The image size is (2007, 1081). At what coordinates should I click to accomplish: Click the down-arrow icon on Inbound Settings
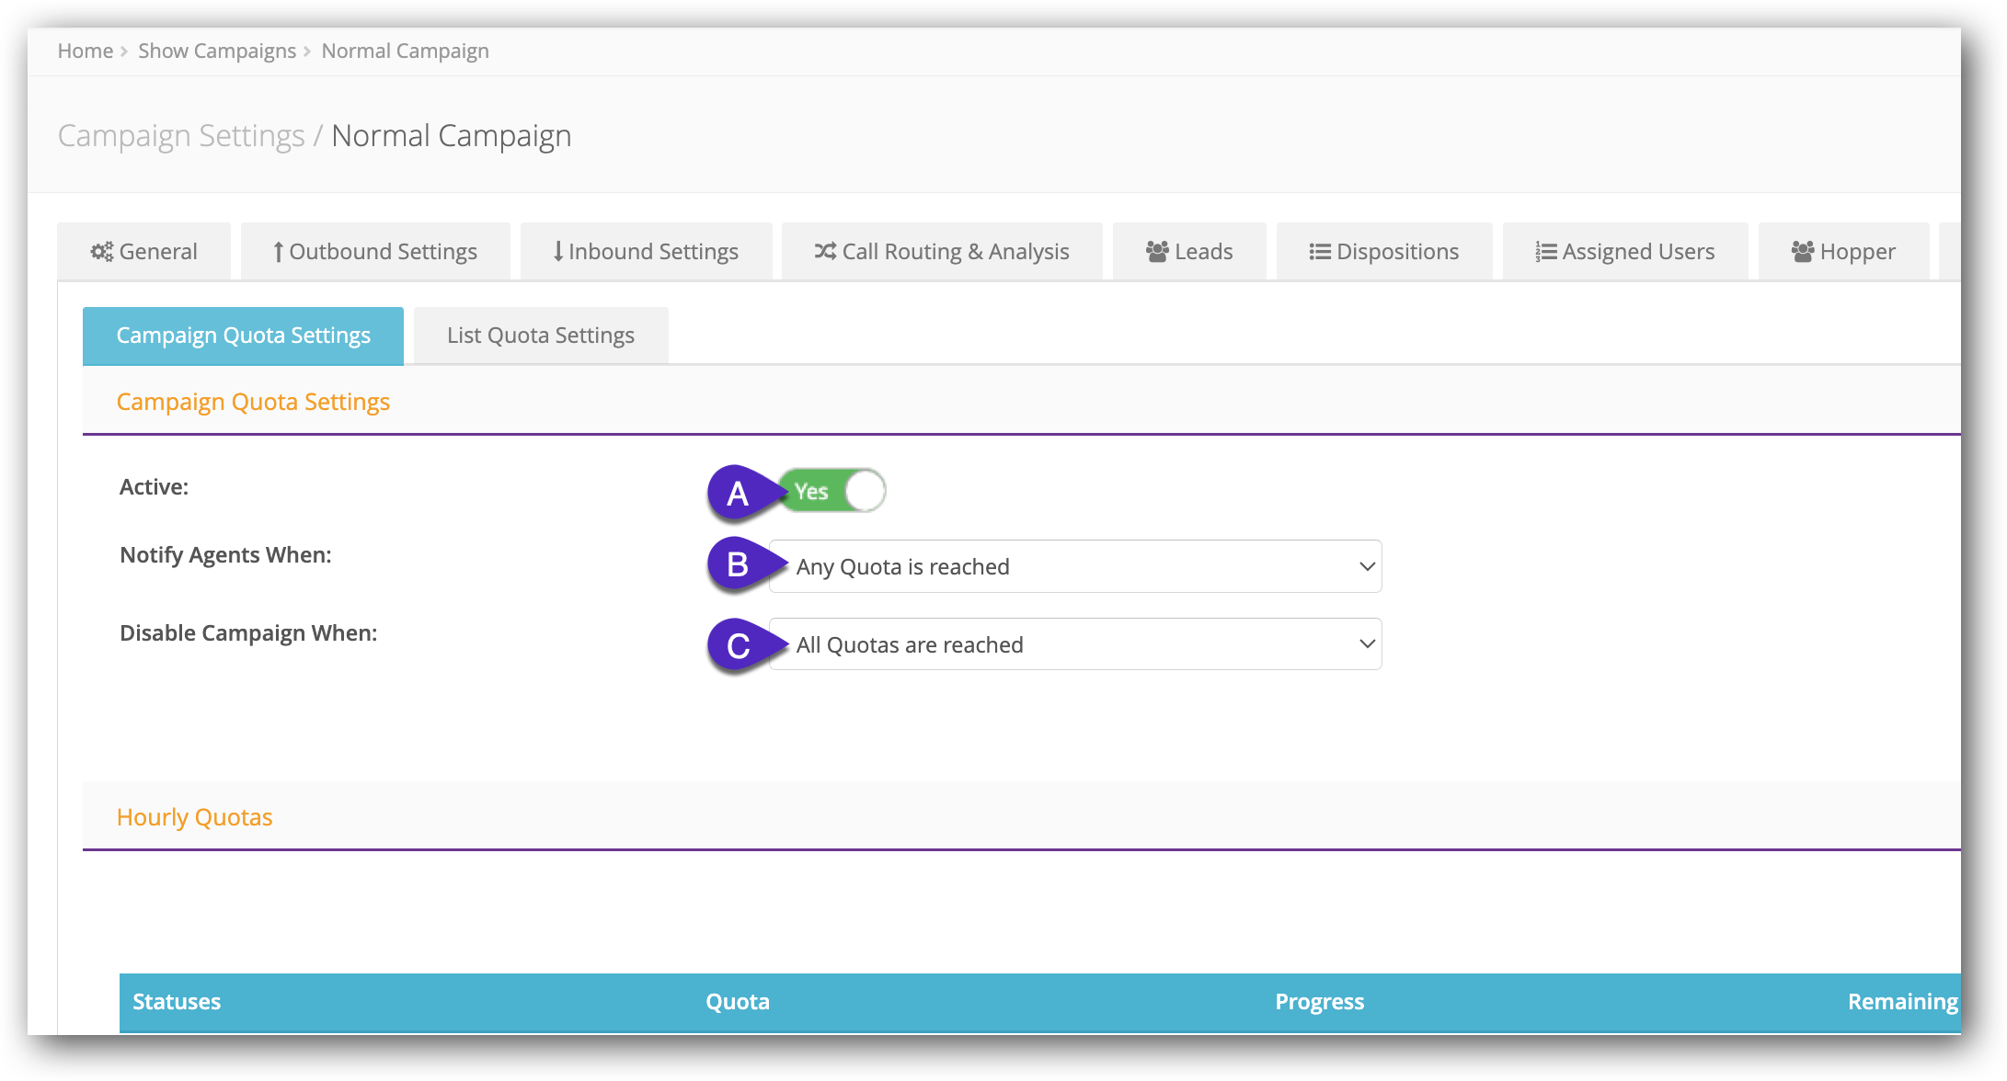point(557,251)
